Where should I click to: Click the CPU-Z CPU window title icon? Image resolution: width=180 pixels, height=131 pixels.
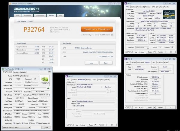tap(126, 3)
